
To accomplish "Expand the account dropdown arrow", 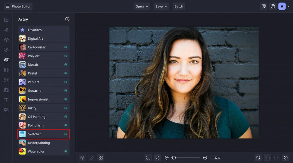I will tap(289, 6).
